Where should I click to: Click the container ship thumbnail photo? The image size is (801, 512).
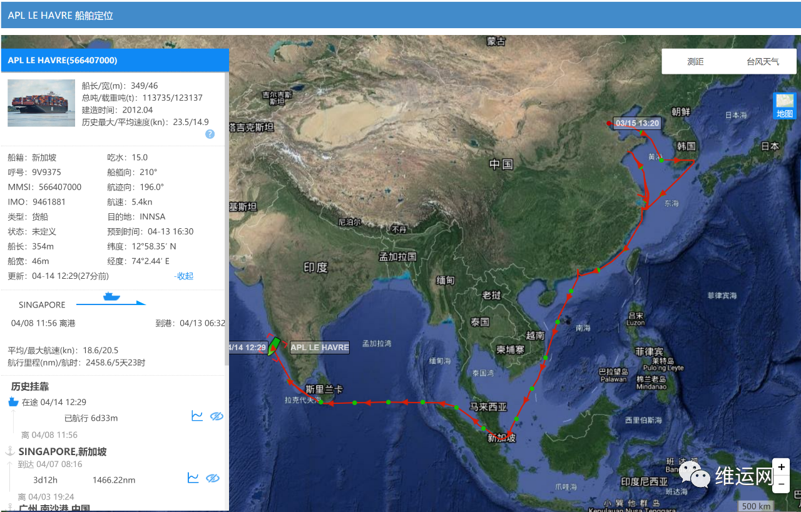point(41,103)
